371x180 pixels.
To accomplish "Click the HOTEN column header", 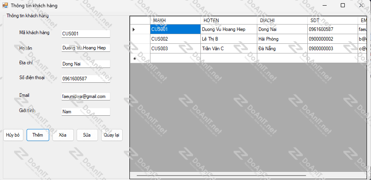I will [228, 20].
